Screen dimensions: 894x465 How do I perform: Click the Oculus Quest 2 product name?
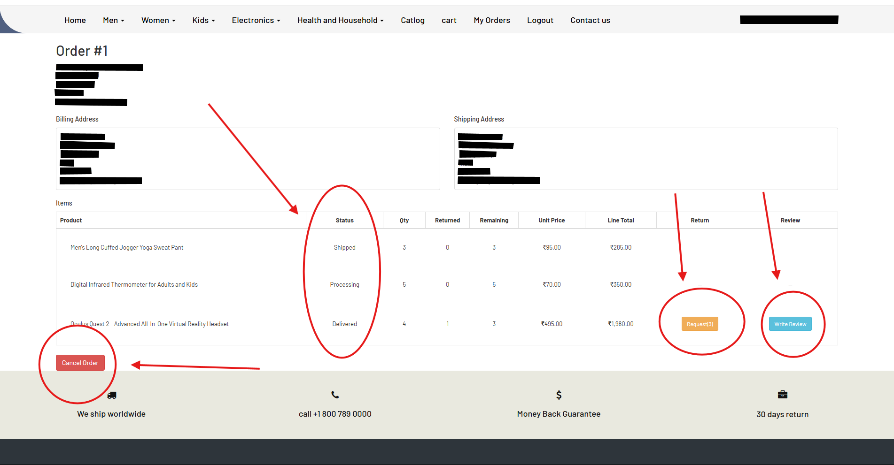click(x=149, y=324)
